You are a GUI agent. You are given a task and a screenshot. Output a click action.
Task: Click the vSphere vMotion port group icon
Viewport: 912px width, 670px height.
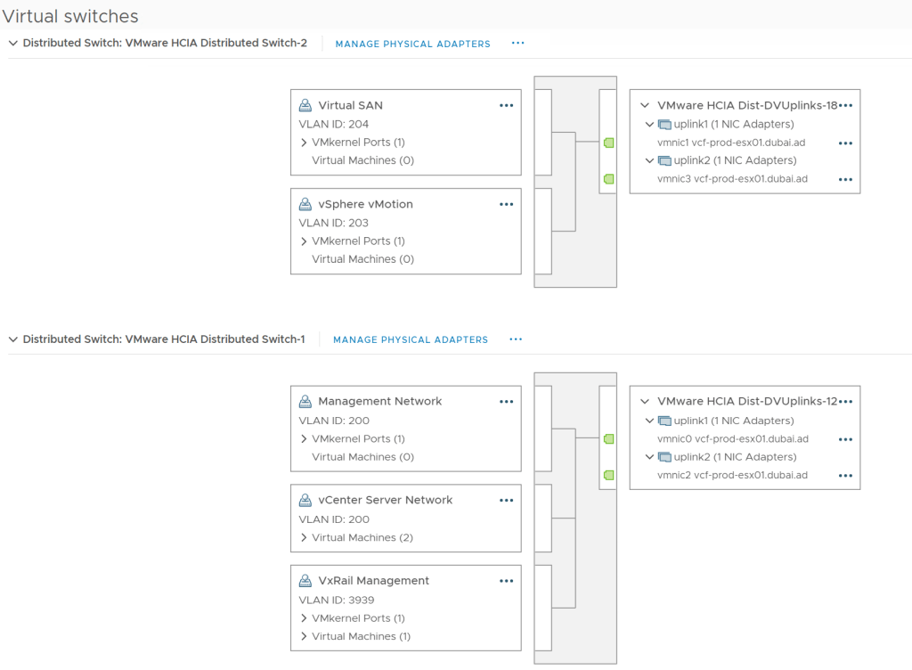[x=305, y=204]
